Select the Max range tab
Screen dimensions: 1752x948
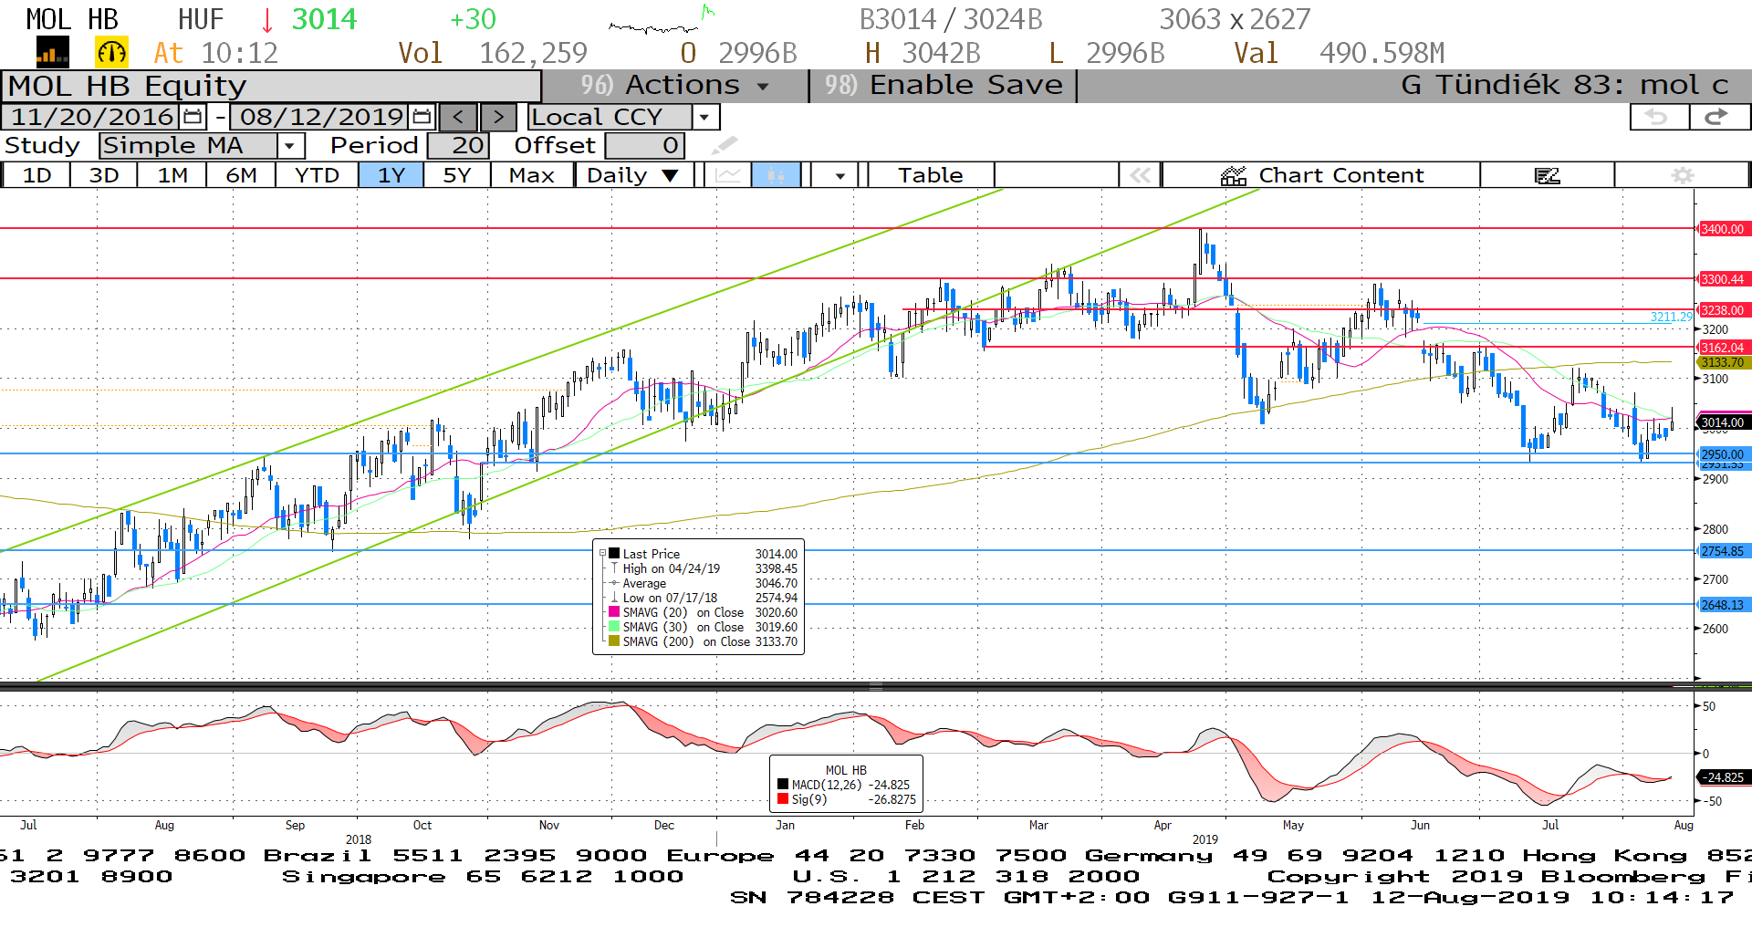532,174
